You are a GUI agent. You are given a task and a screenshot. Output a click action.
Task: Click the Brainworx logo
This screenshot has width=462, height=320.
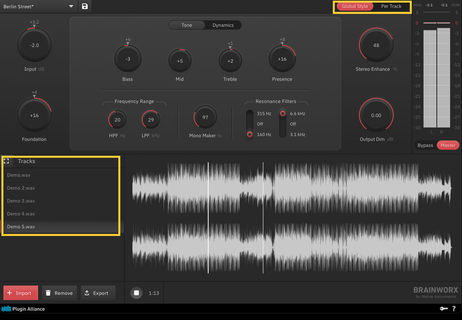tap(436, 292)
